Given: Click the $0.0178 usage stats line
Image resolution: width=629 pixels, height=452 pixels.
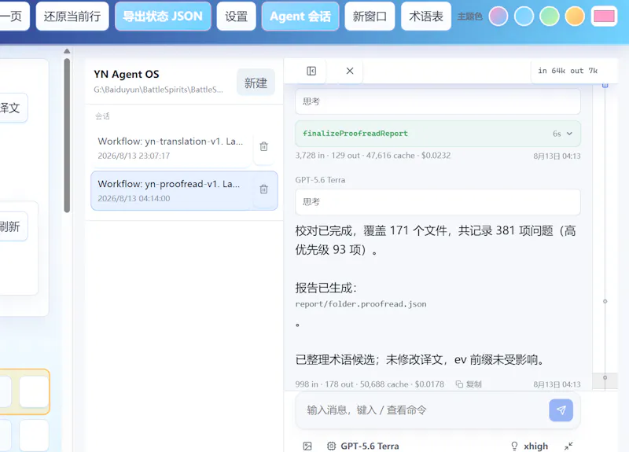Looking at the screenshot, I should click(370, 384).
